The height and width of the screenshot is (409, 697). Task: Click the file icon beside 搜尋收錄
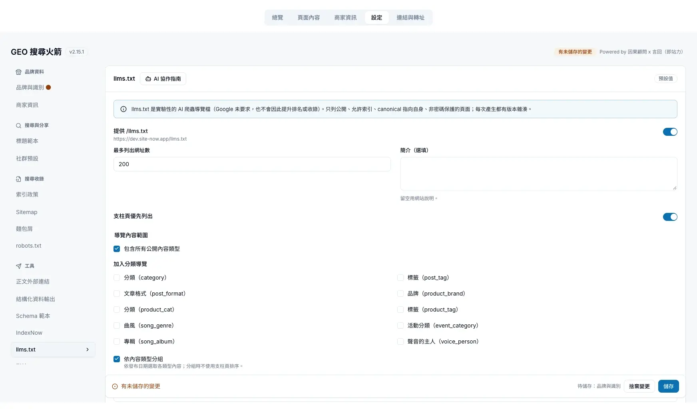pyautogui.click(x=18, y=179)
